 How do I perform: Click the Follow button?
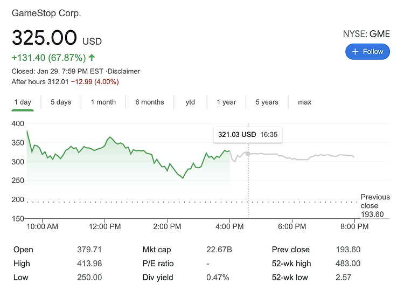click(367, 52)
